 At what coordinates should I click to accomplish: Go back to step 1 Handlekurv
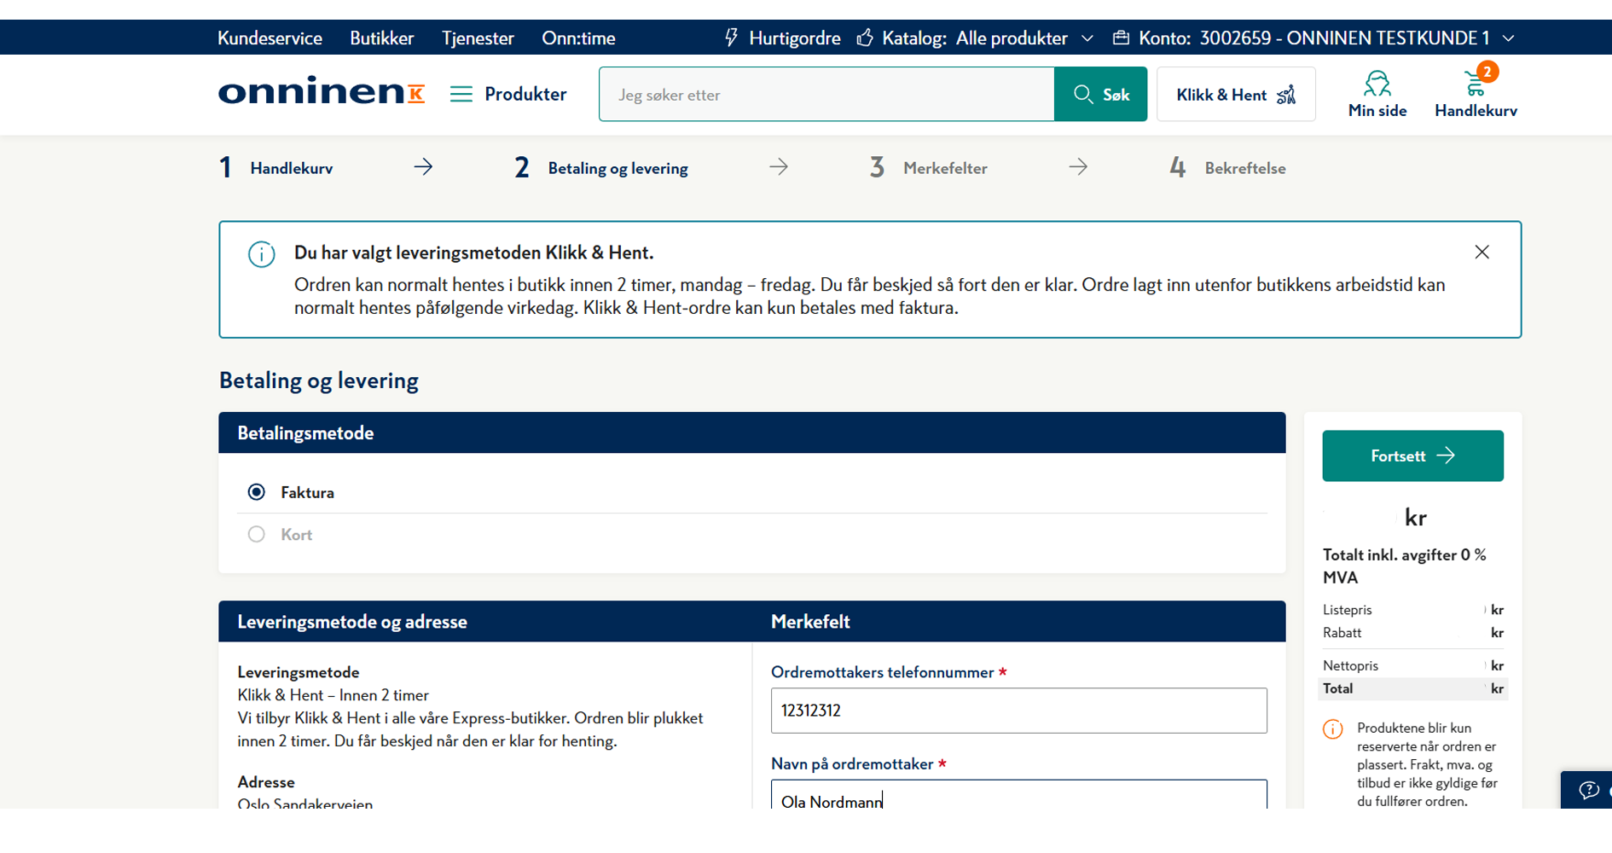(276, 168)
